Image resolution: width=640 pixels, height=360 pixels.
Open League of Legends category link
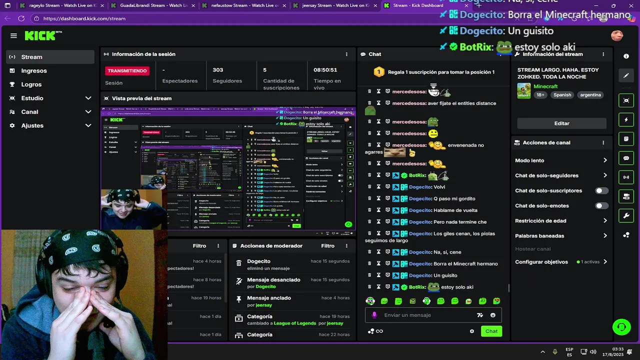point(294,323)
